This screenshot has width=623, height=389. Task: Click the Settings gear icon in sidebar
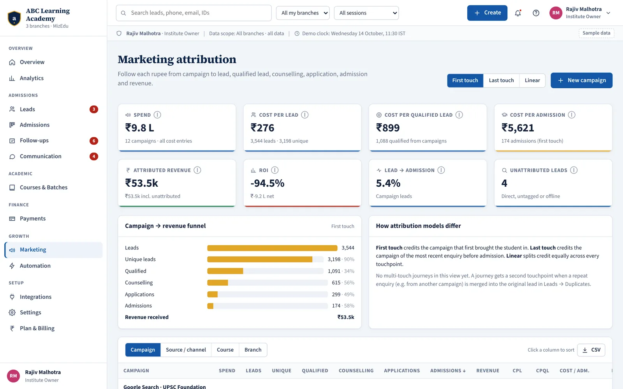pyautogui.click(x=12, y=312)
